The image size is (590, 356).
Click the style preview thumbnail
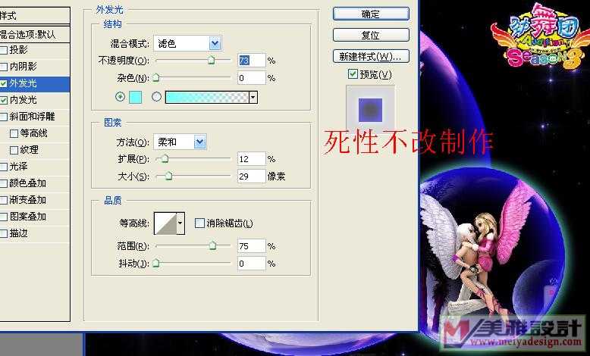[370, 109]
